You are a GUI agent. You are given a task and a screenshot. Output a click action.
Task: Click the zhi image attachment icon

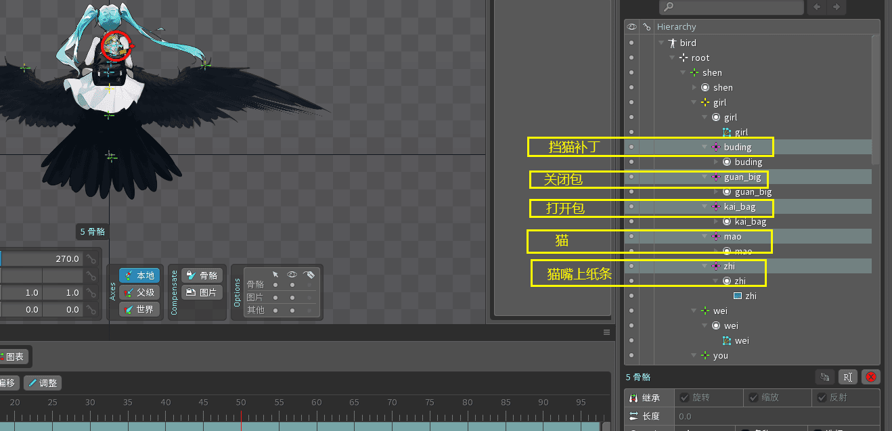738,296
